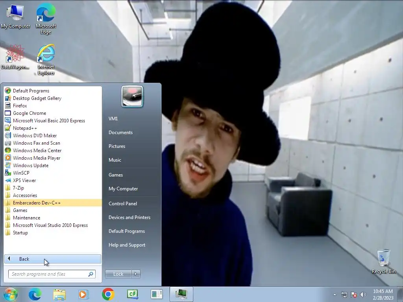
Task: Expand the Startup folder
Action: pos(53,232)
